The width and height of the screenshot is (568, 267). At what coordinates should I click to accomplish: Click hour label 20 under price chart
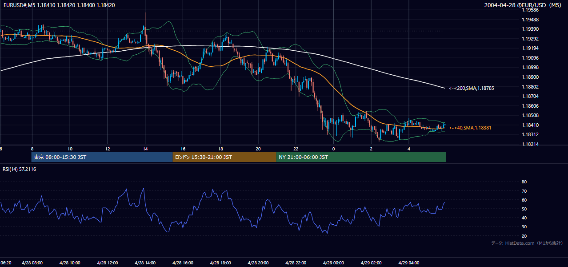coord(258,149)
